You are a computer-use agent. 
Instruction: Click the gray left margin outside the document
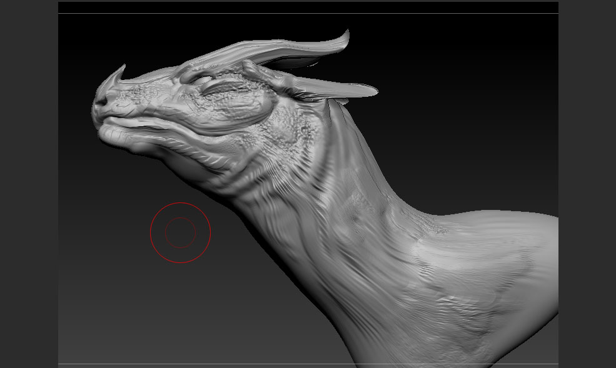point(28,187)
